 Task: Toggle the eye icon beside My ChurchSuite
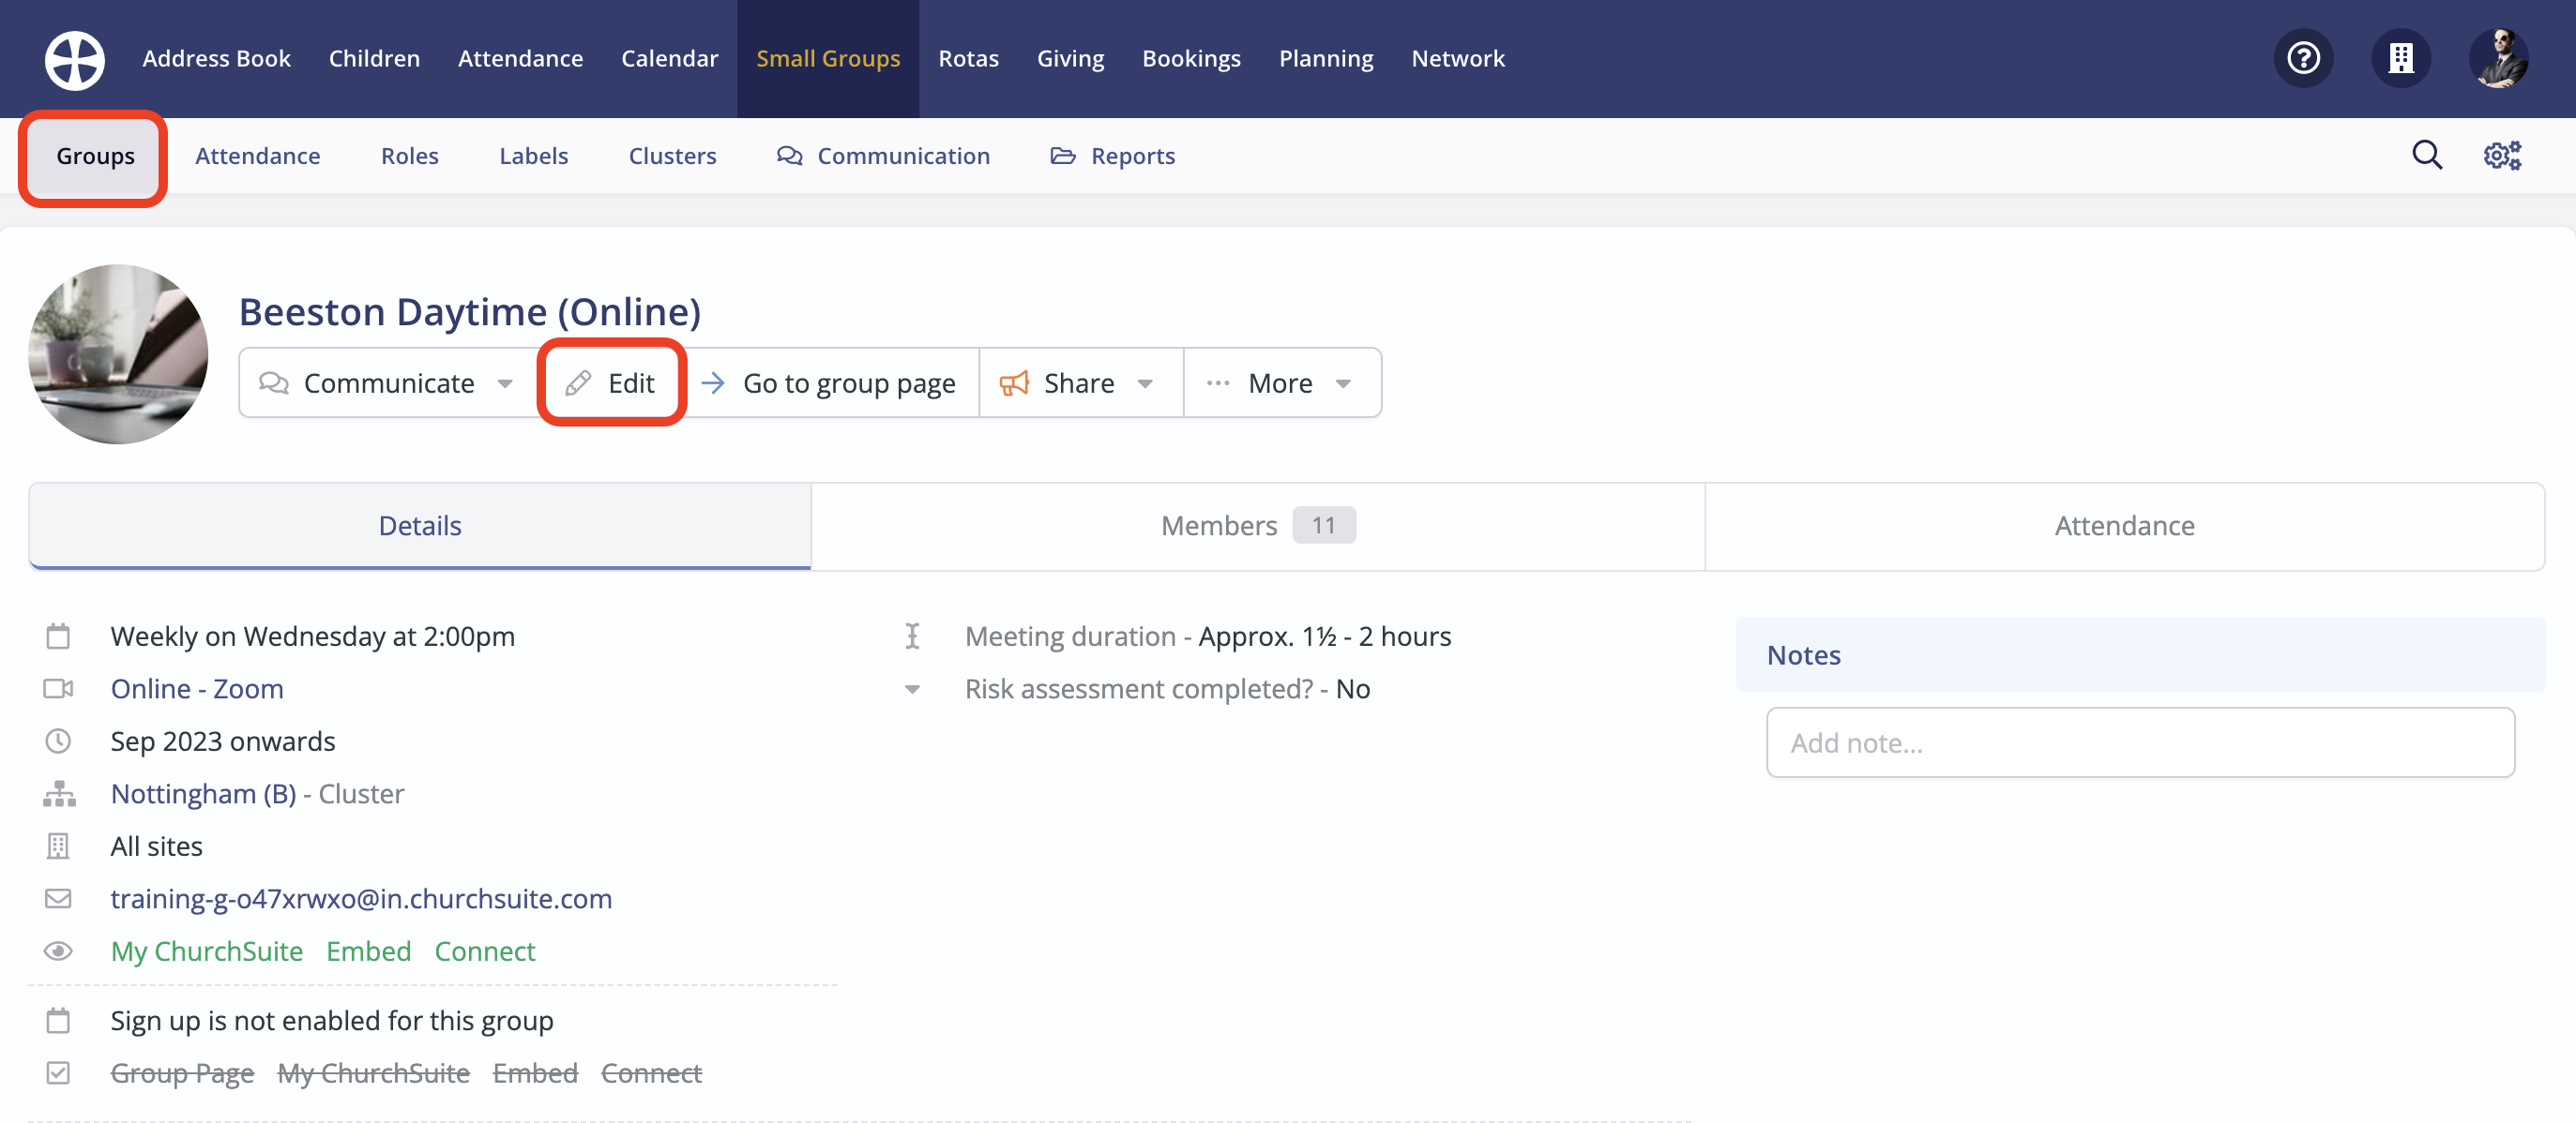(58, 951)
